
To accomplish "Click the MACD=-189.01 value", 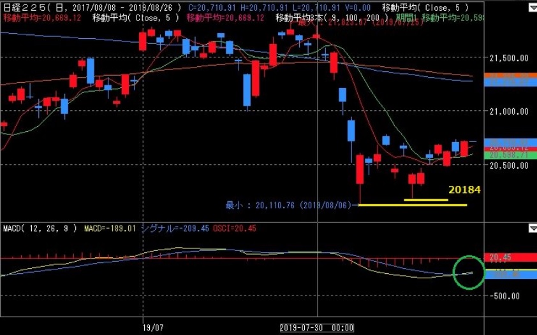I will [110, 229].
